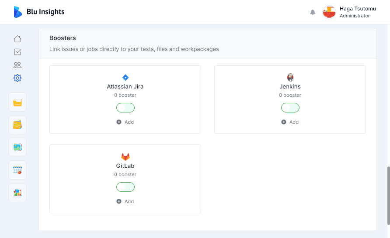Toggle the GitLab booster switch
The height and width of the screenshot is (238, 390).
(125, 187)
